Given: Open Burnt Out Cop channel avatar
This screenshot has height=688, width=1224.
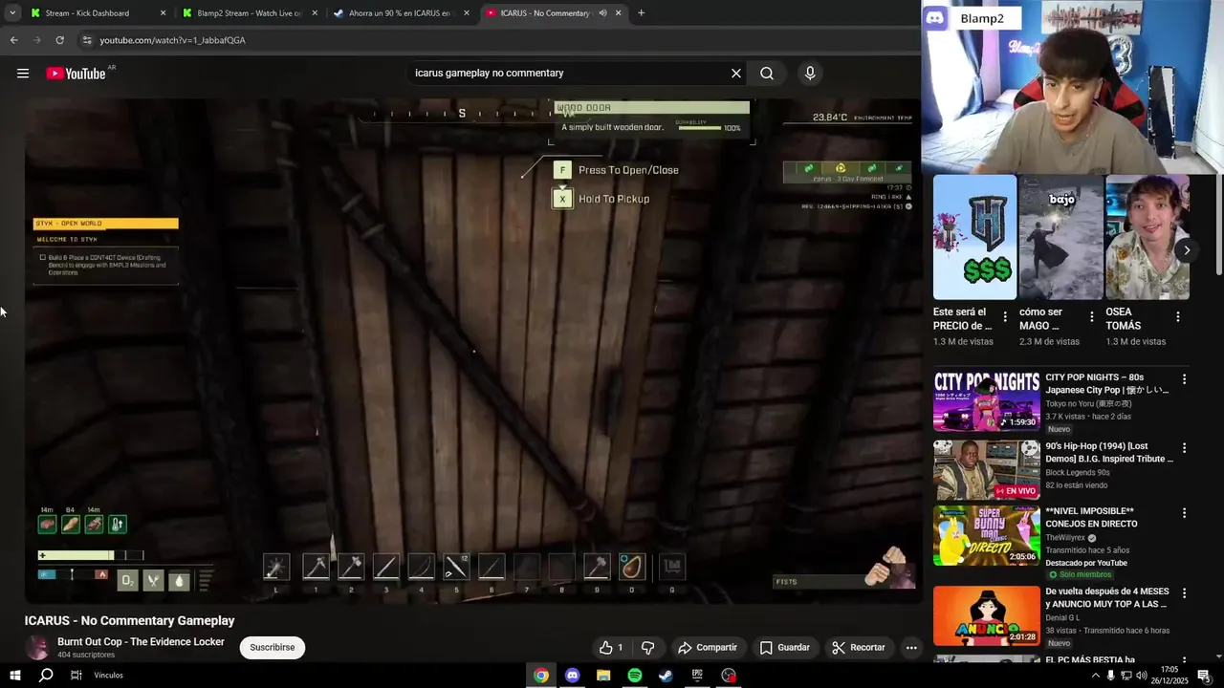Looking at the screenshot, I should point(37,648).
